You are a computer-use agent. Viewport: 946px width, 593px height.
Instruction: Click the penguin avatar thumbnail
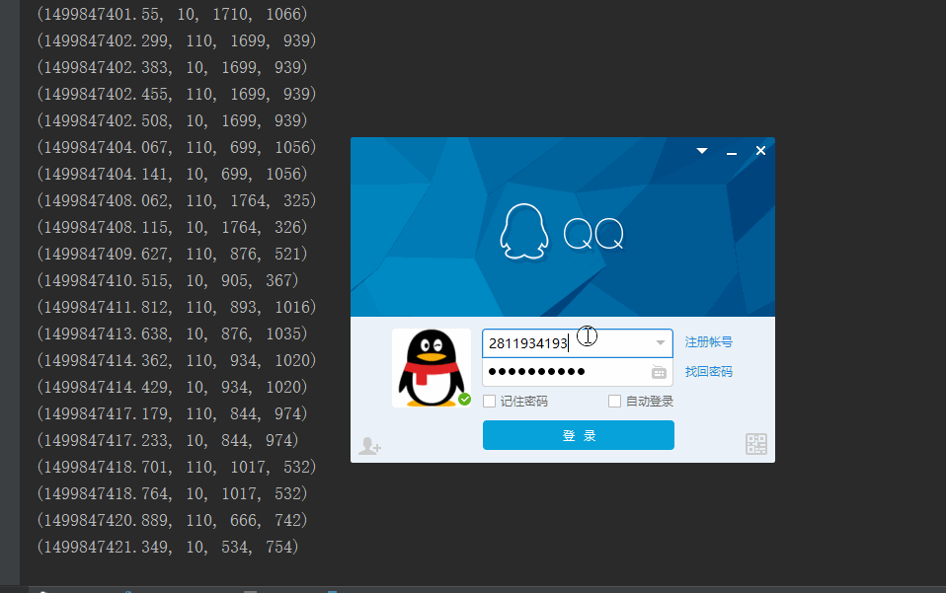coord(432,366)
